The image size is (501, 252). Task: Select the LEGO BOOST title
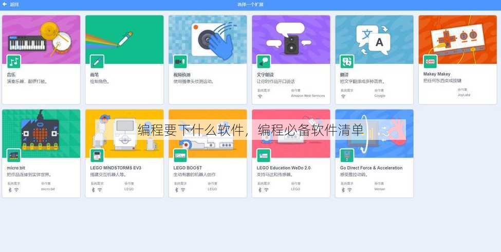(188, 168)
